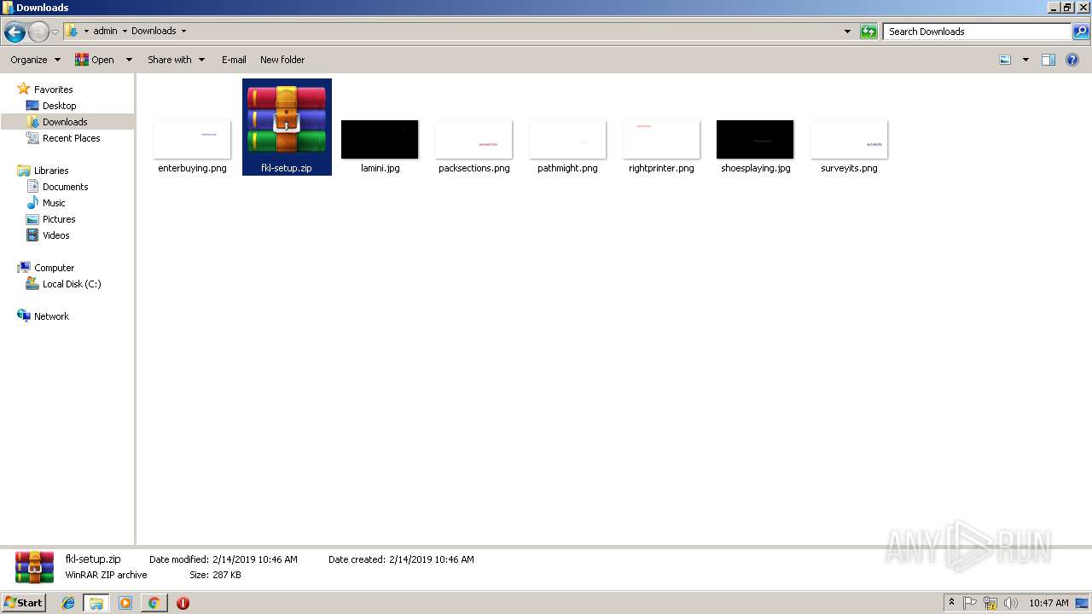Click the Change your view icon
This screenshot has width=1092, height=614.
tap(1005, 60)
